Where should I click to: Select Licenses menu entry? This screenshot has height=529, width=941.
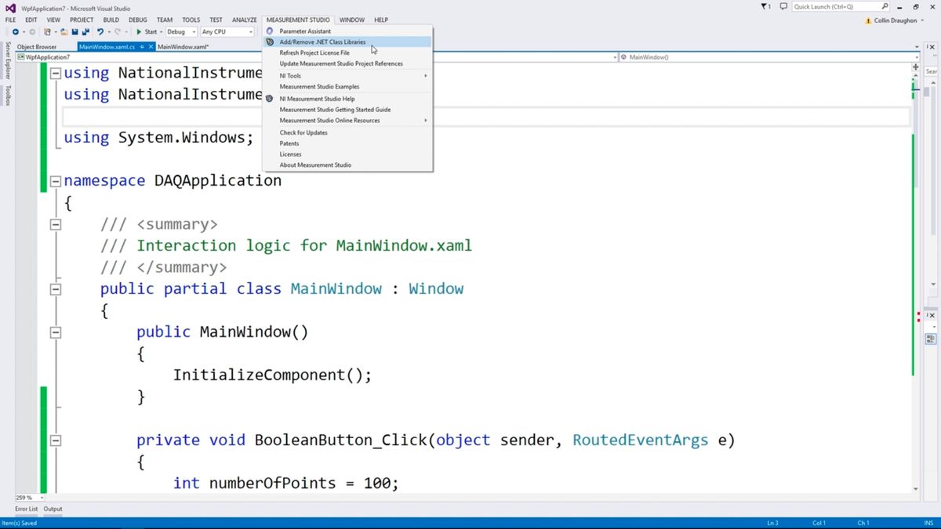[x=348, y=154]
